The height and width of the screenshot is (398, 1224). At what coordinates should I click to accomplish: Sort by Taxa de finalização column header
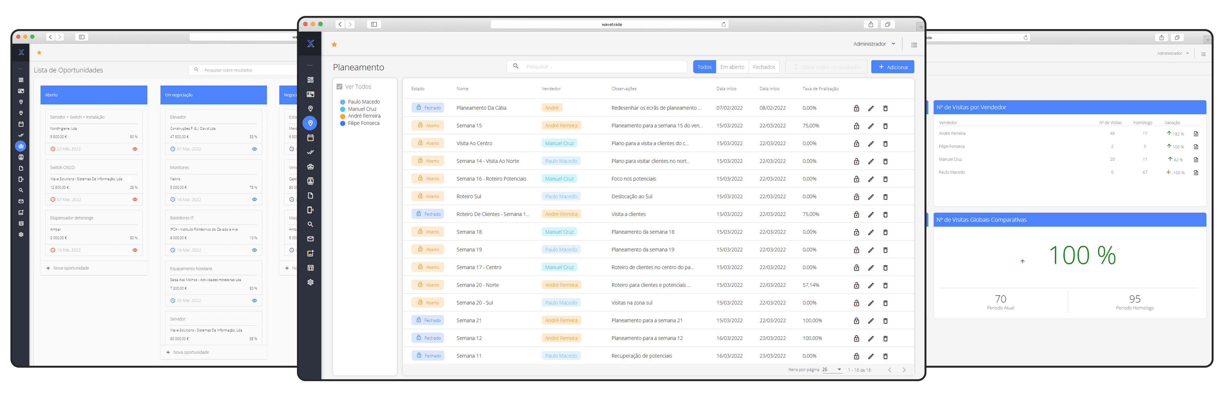[x=820, y=89]
